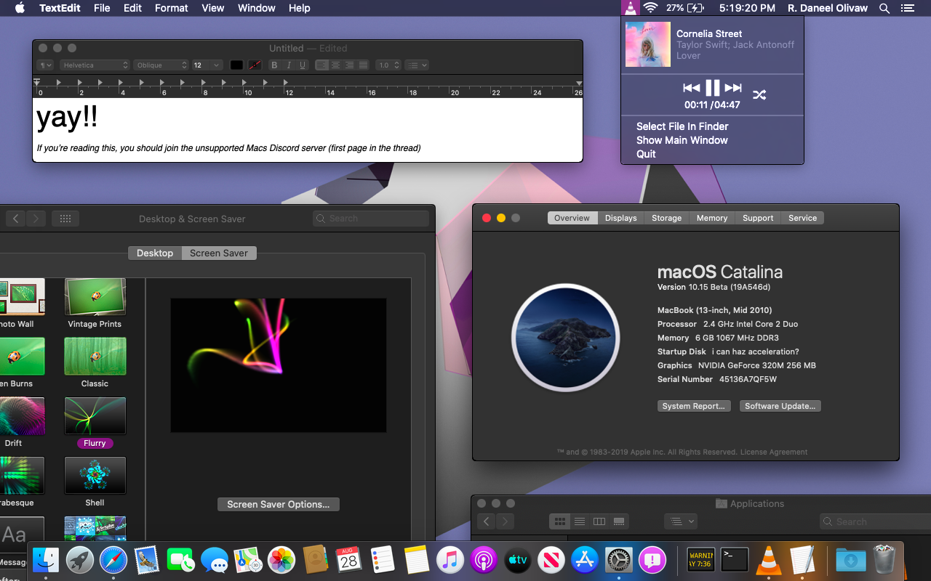
Task: Open Feedback Assistant from the Dock
Action: tap(652, 559)
